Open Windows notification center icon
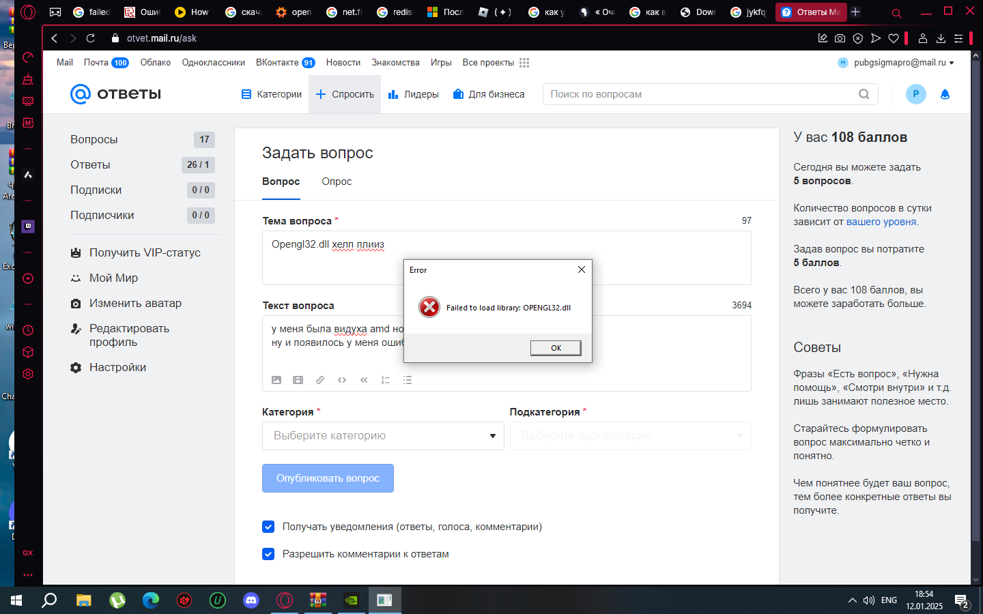Image resolution: width=983 pixels, height=614 pixels. tap(963, 601)
